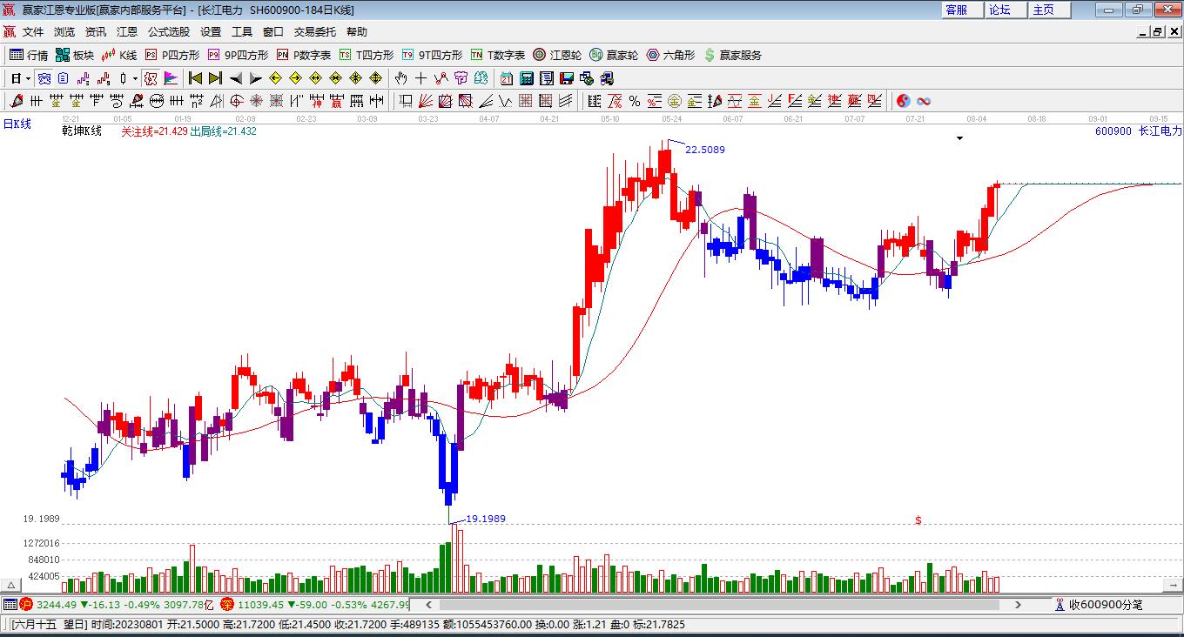Select the crosshair cursor tool
1184x637 pixels.
(421, 78)
